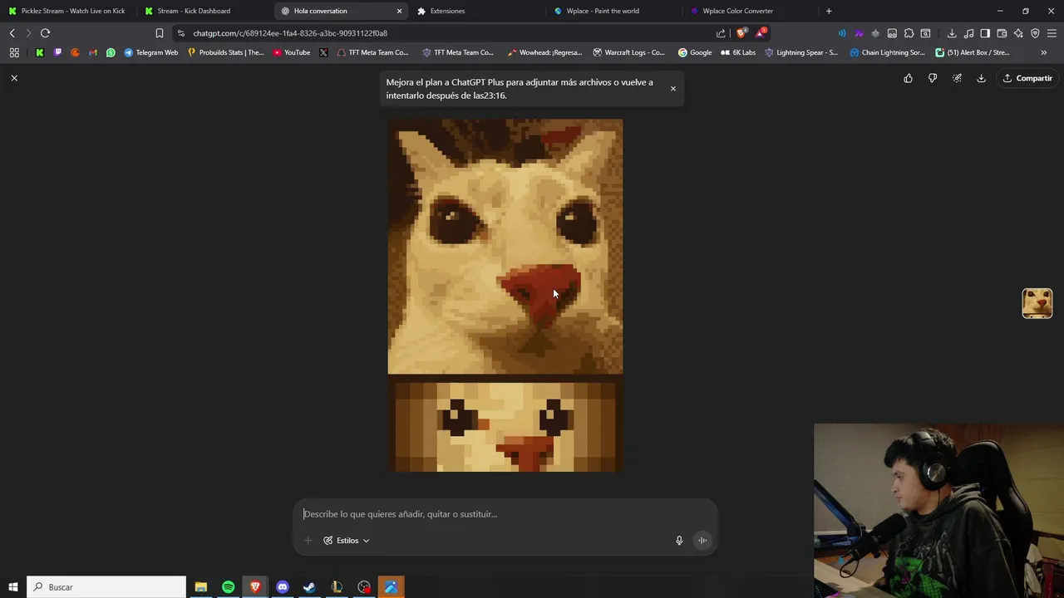The image size is (1064, 598).
Task: Open the Brave Shields lion icon
Action: (x=741, y=33)
